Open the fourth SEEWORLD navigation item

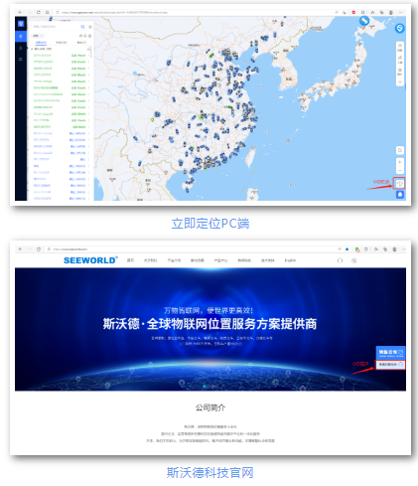198,260
